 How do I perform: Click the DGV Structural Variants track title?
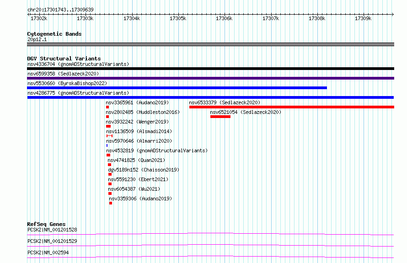tap(64, 59)
